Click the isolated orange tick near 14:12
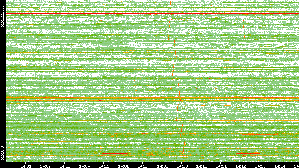The image size is (299, 168). pos(235,124)
